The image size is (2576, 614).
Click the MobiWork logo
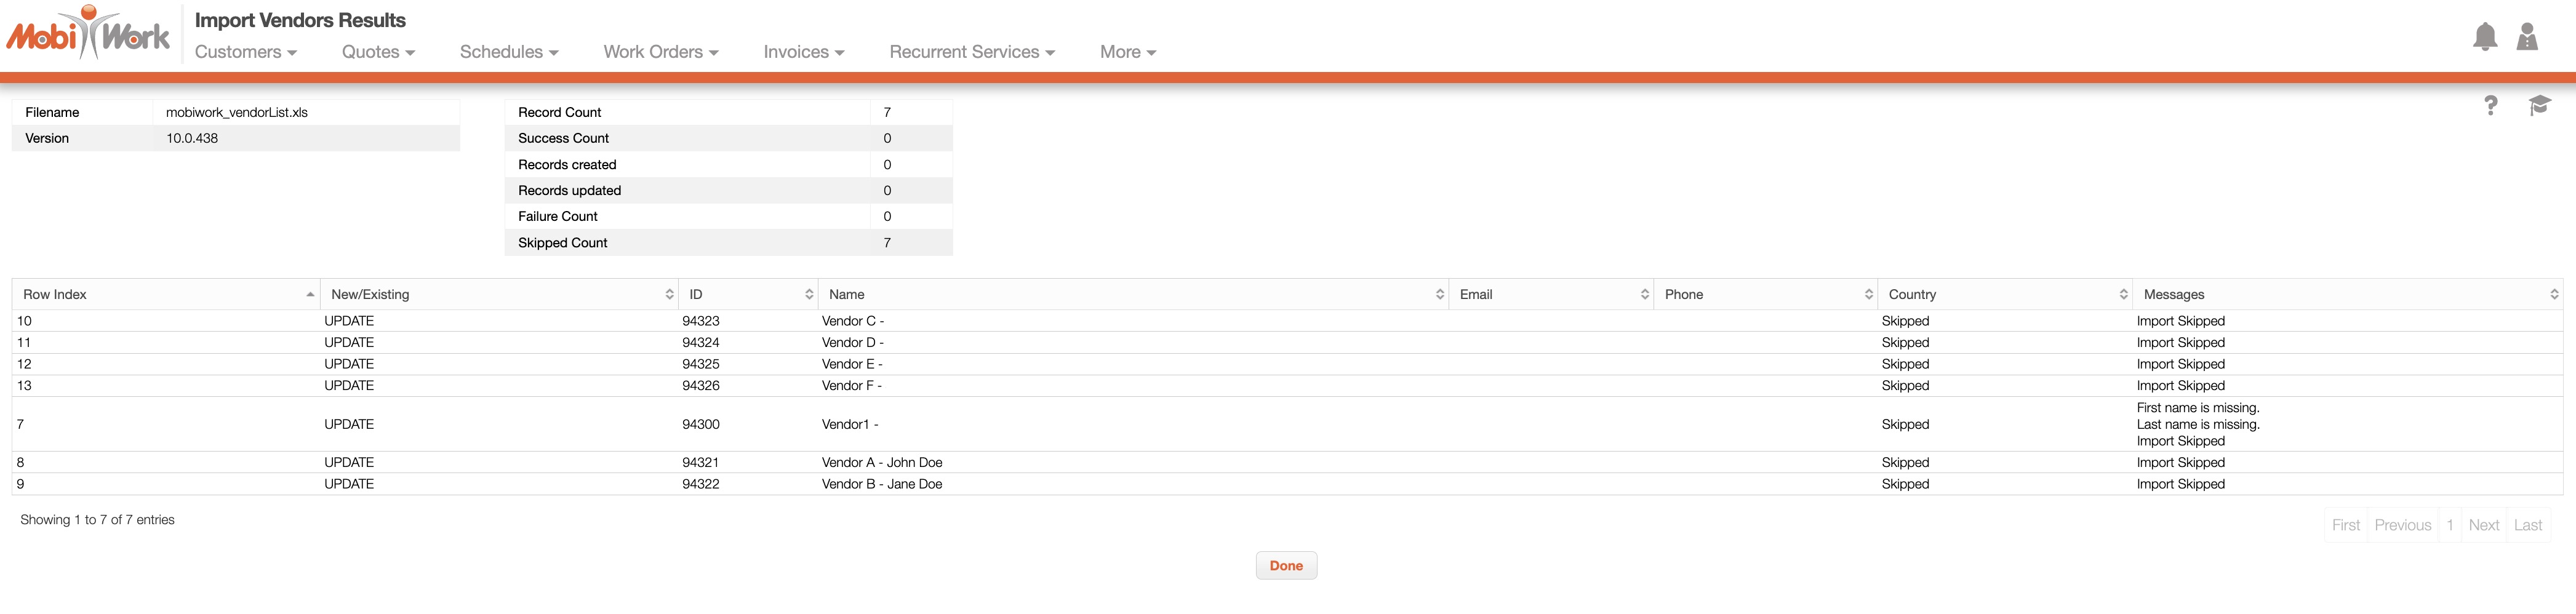pos(88,35)
